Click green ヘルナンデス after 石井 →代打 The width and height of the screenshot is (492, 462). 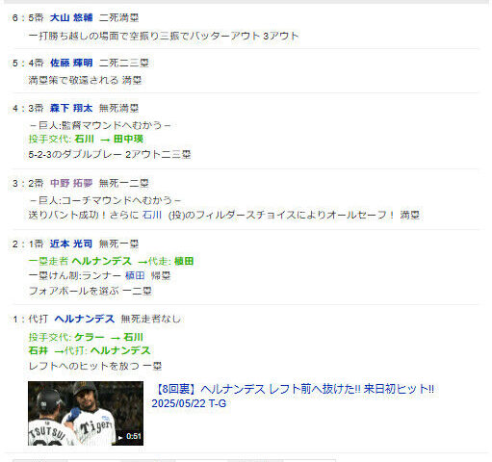[120, 350]
